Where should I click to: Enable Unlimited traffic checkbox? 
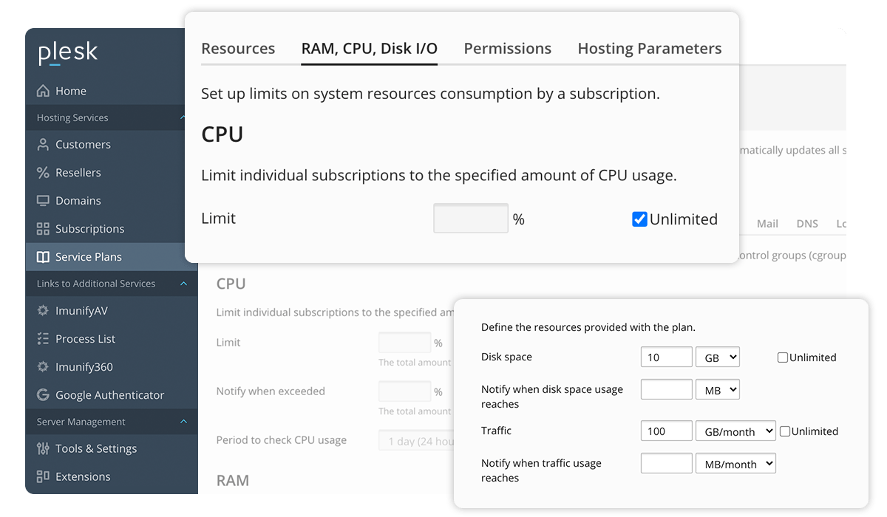[x=785, y=431]
